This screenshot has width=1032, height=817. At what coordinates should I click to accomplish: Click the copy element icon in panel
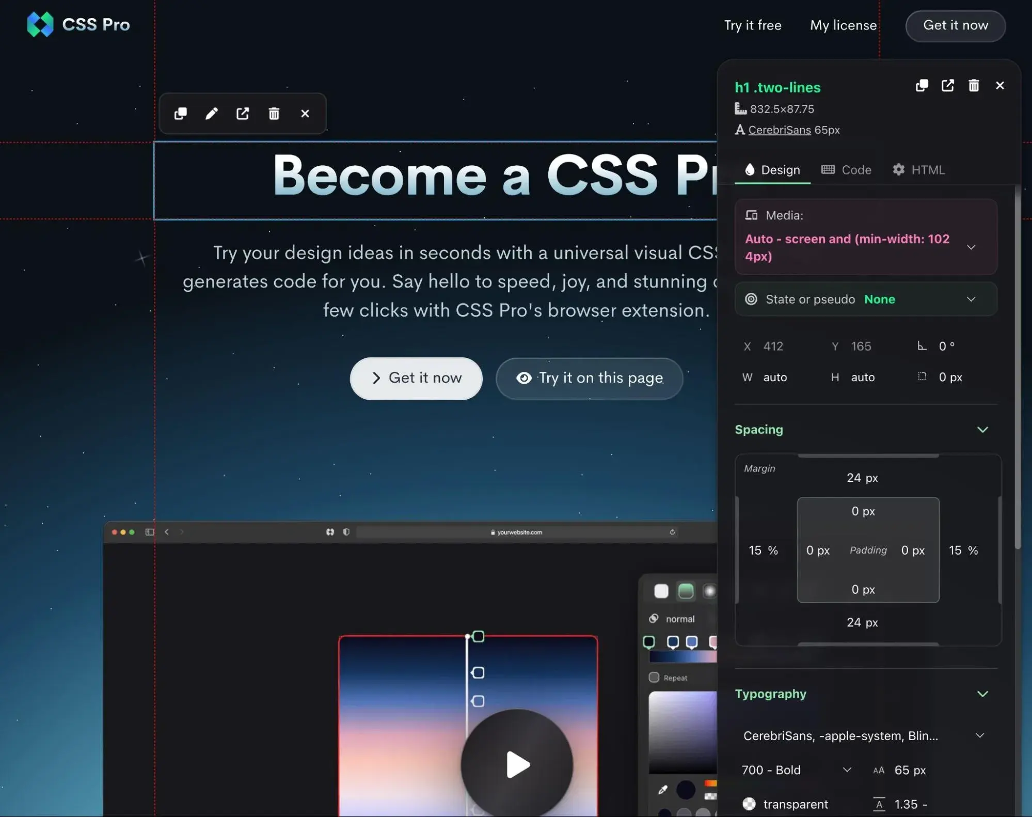click(x=920, y=86)
